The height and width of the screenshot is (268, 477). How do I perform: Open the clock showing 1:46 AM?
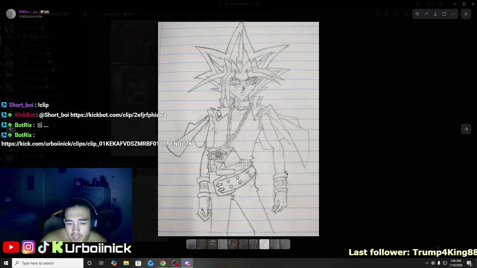pos(456,263)
